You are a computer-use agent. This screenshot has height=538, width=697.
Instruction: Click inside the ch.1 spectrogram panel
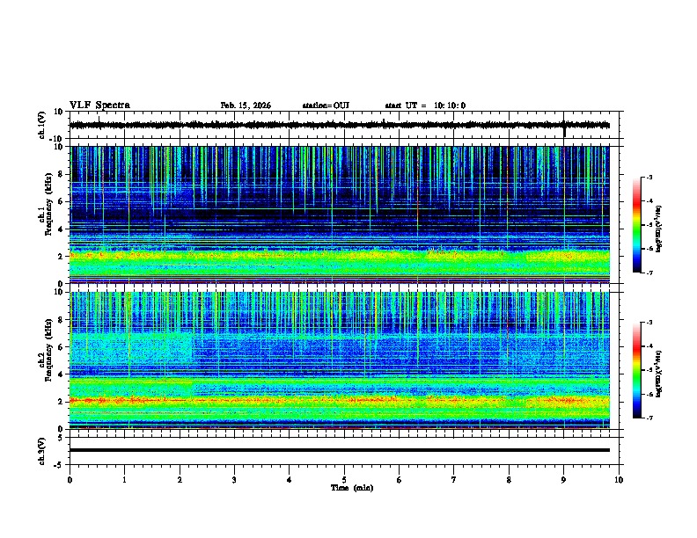(x=340, y=214)
